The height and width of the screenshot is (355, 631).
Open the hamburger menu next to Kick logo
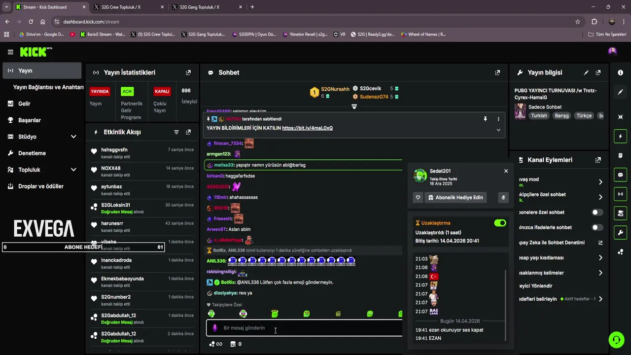(10, 52)
